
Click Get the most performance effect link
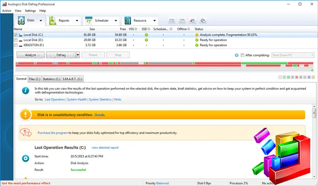26,183
